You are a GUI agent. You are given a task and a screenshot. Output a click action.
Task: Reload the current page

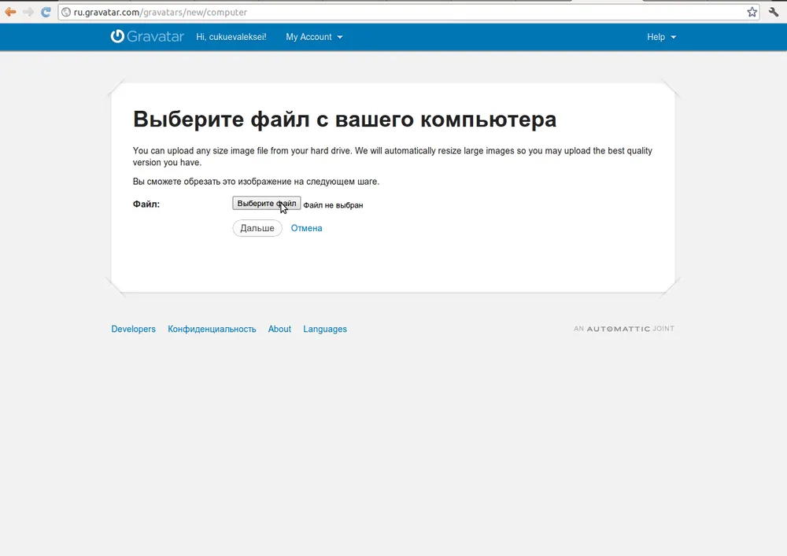(x=46, y=13)
